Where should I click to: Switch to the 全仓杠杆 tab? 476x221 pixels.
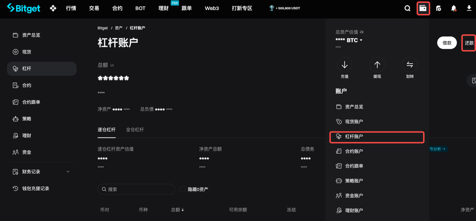coord(135,130)
